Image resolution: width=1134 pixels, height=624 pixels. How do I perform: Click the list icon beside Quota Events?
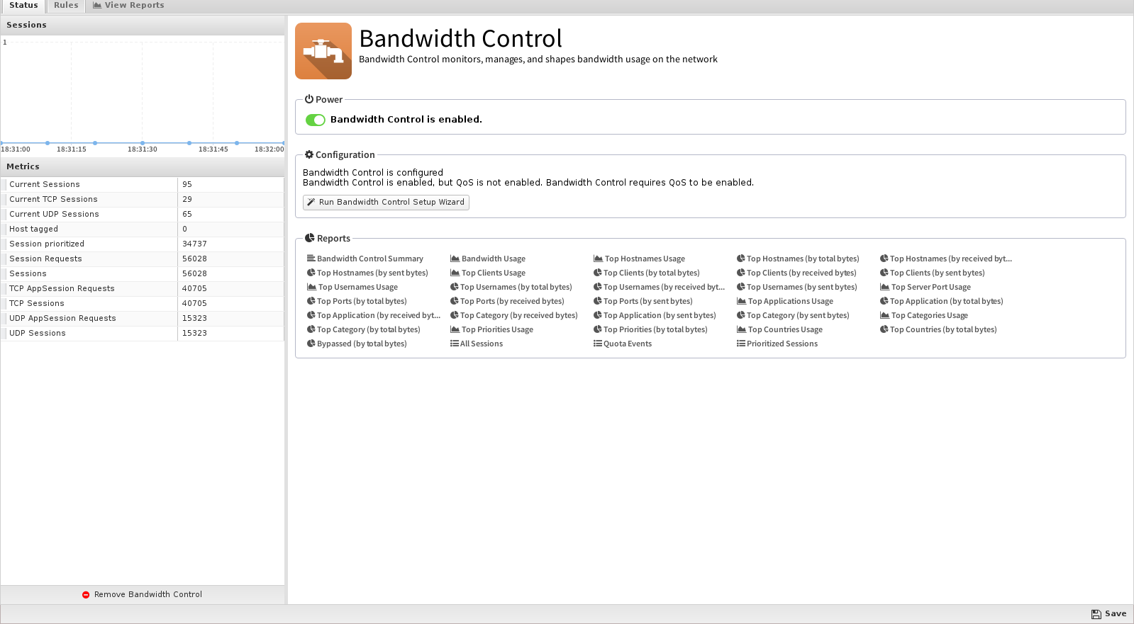click(597, 344)
